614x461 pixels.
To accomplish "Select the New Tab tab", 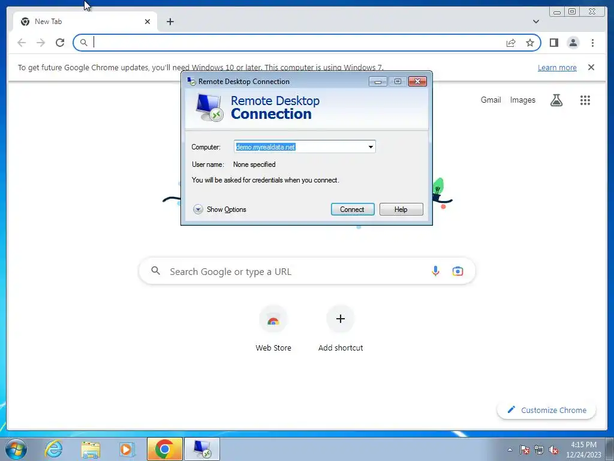I will [x=85, y=22].
